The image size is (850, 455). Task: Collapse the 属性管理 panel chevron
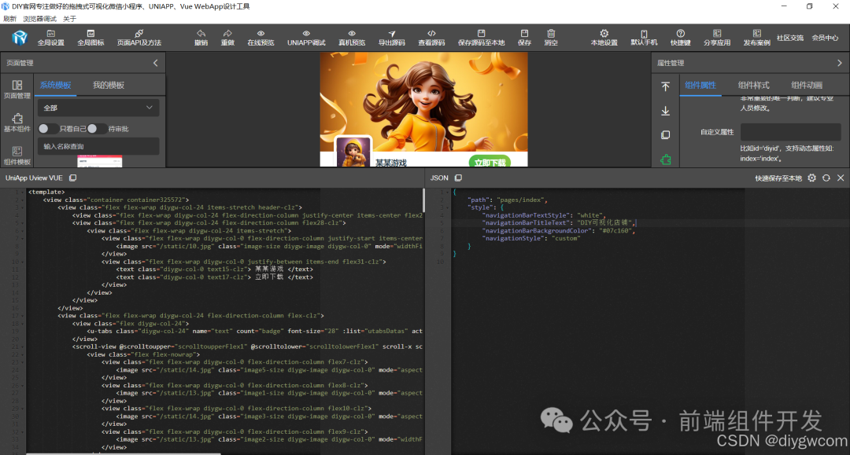[840, 63]
